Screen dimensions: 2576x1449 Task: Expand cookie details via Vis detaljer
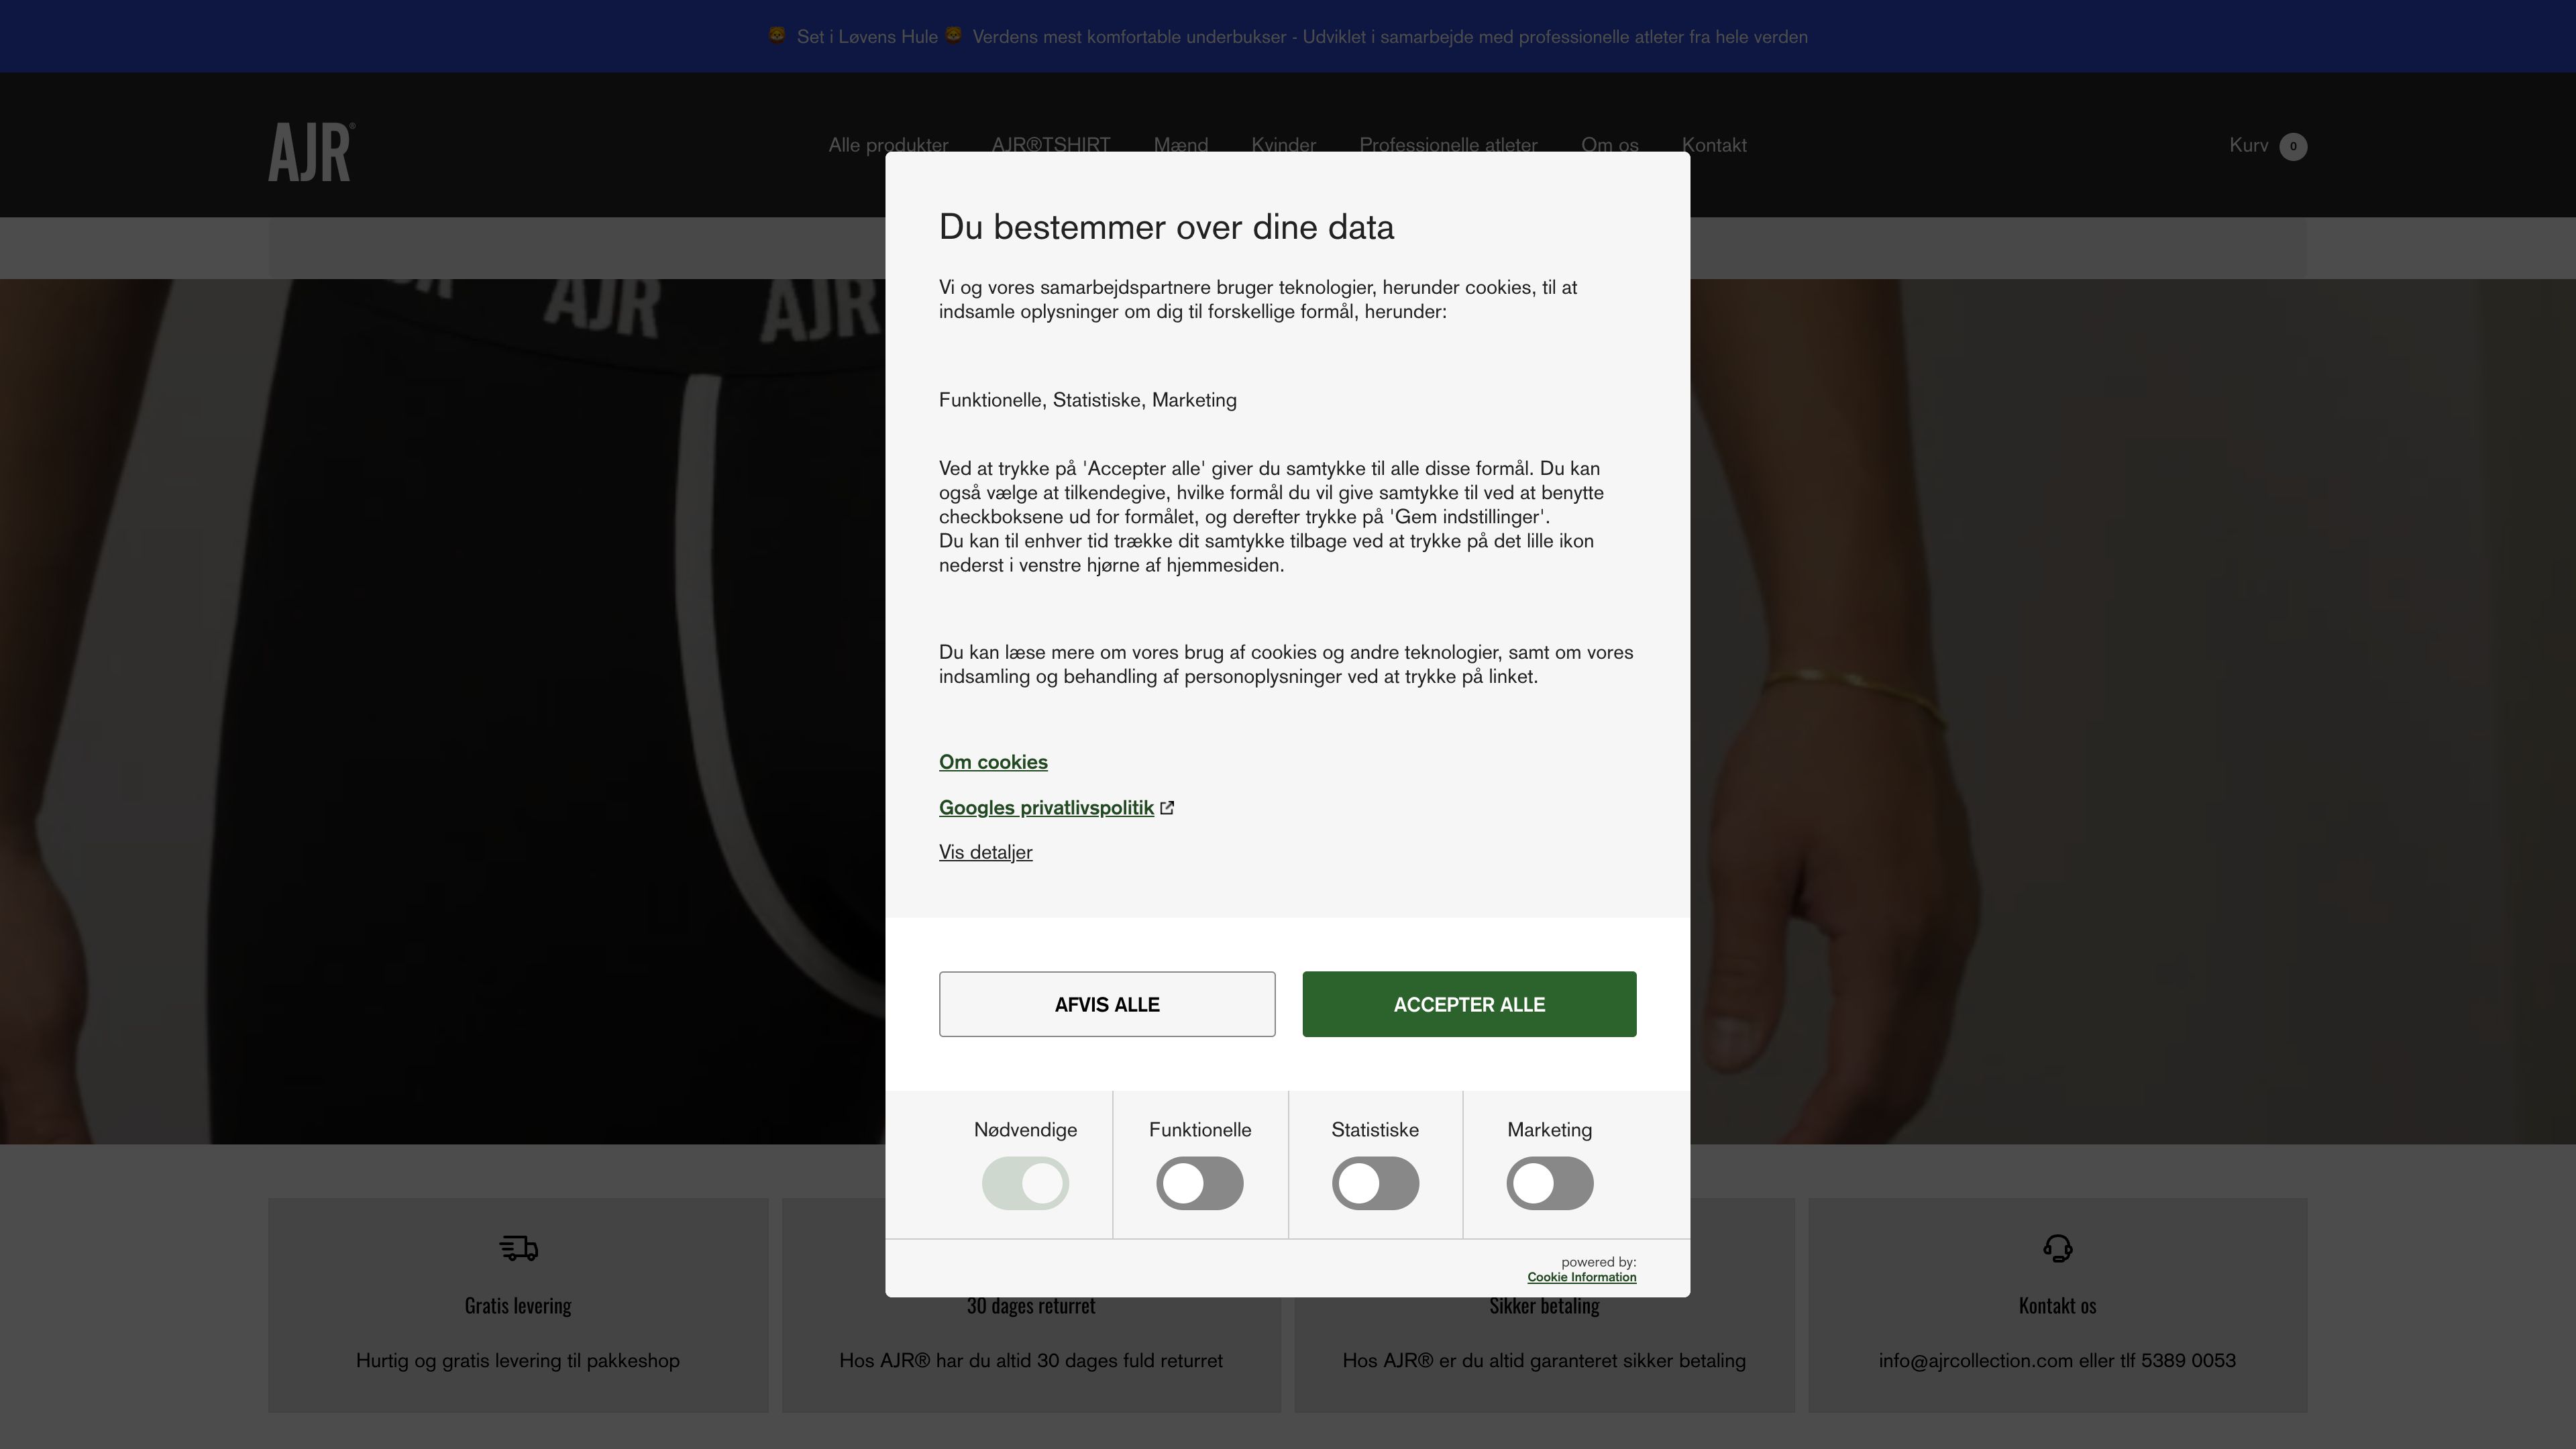(x=985, y=852)
